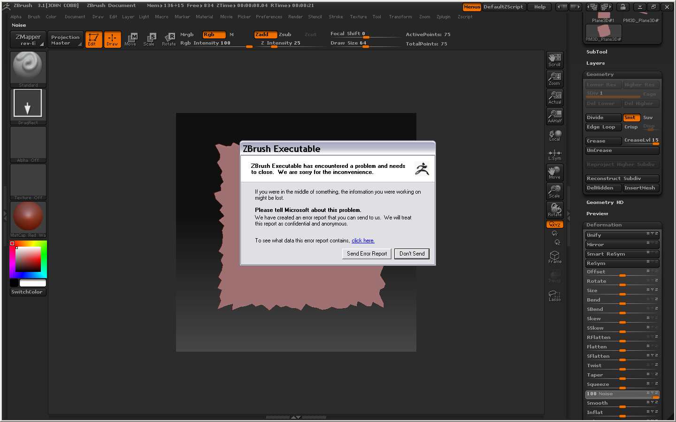Screen dimensions: 676x422
Task: Click the Divide geometry button
Action: tap(603, 118)
